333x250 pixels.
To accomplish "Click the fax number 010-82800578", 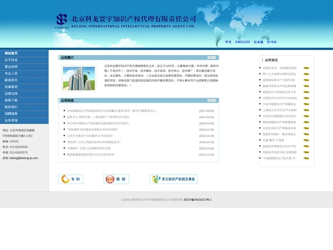I will (x=18, y=153).
